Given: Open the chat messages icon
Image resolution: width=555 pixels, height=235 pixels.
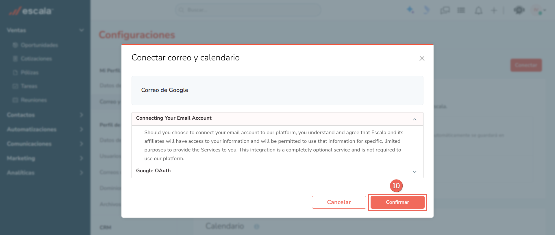Looking at the screenshot, I should [x=445, y=11].
